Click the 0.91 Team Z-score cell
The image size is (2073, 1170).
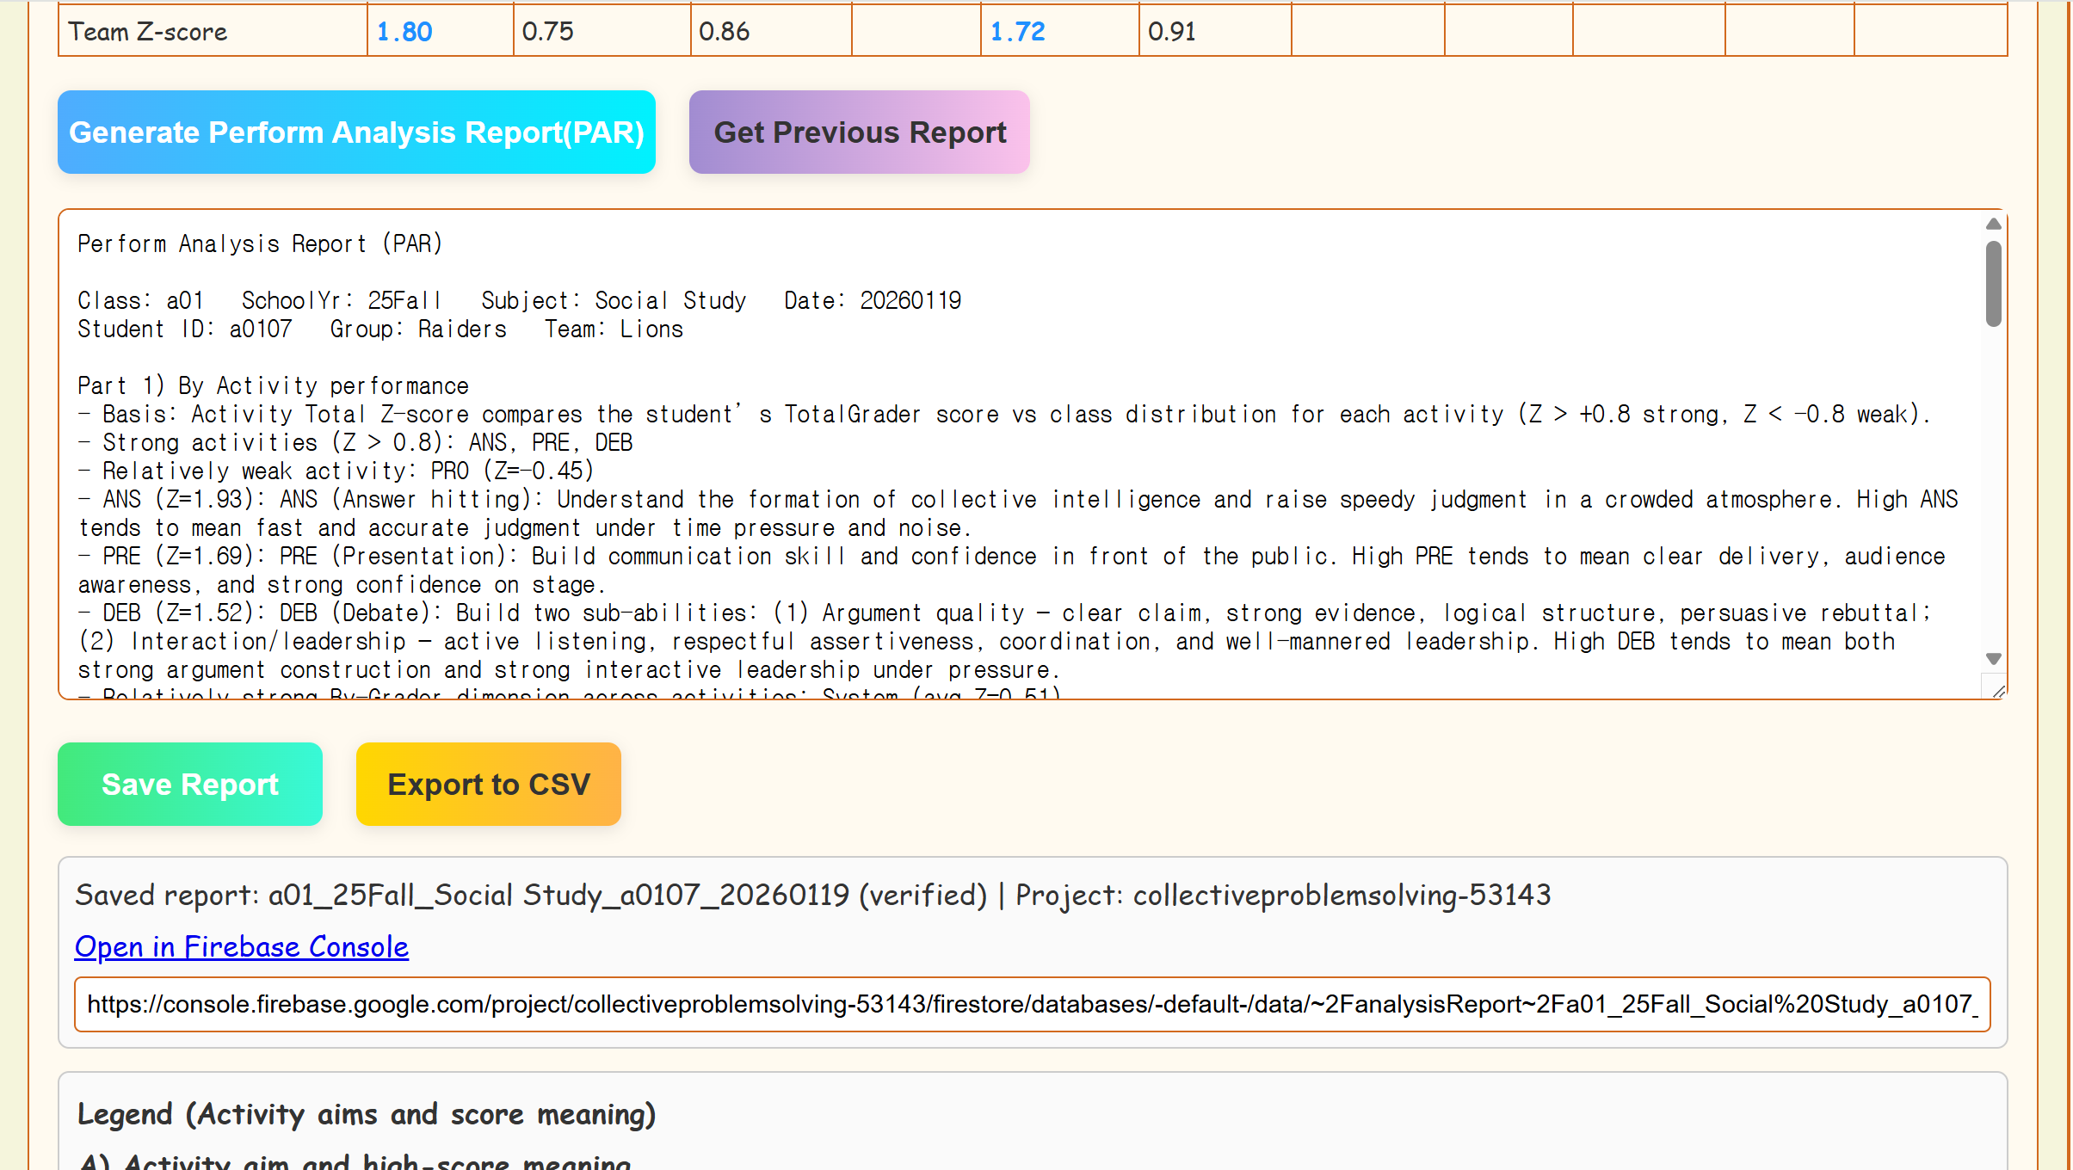(x=1172, y=32)
